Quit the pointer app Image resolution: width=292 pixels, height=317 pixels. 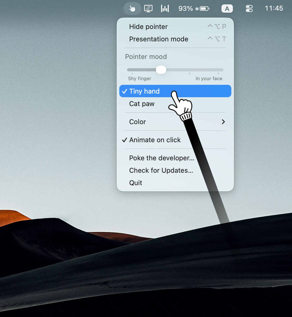click(x=175, y=183)
